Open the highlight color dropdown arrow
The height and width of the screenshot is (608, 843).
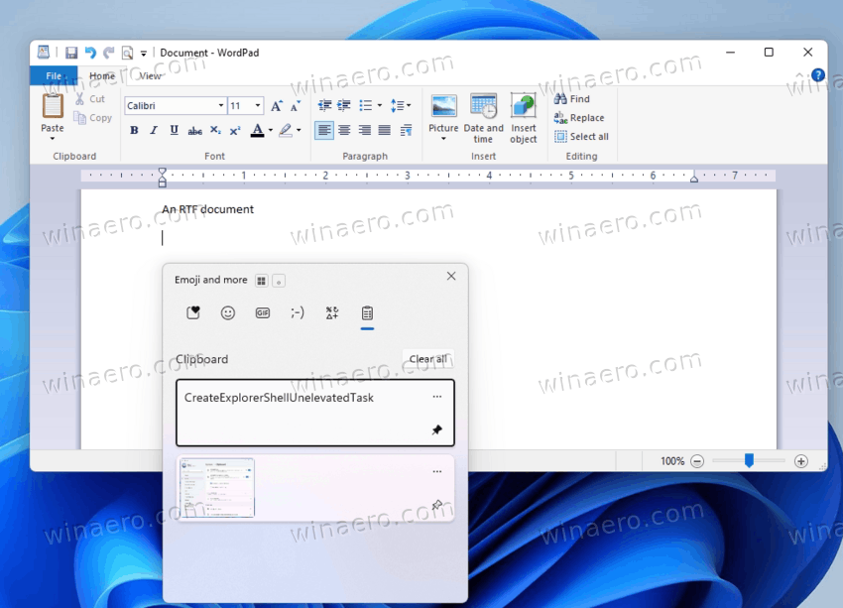[x=299, y=130]
